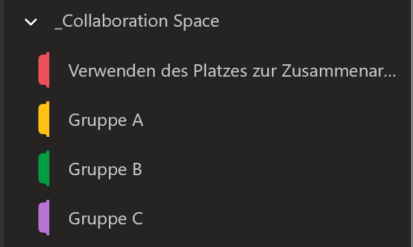Collapse the _Collaboration Space section group chevron
The width and height of the screenshot is (413, 247).
click(x=31, y=22)
